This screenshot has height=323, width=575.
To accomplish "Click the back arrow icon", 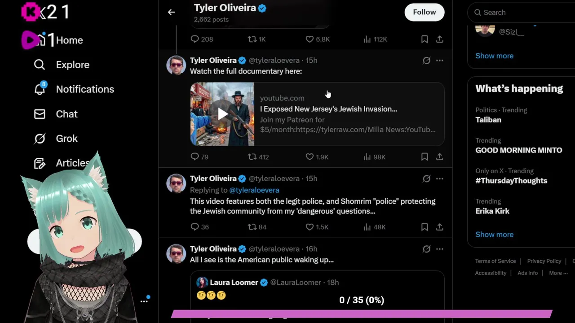I will click(x=171, y=13).
